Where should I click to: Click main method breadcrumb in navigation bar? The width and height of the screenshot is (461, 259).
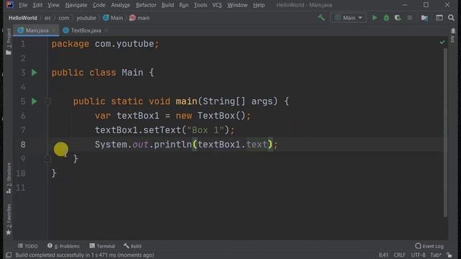point(140,18)
